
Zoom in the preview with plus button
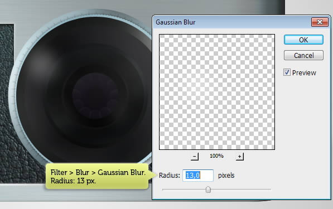pos(239,157)
